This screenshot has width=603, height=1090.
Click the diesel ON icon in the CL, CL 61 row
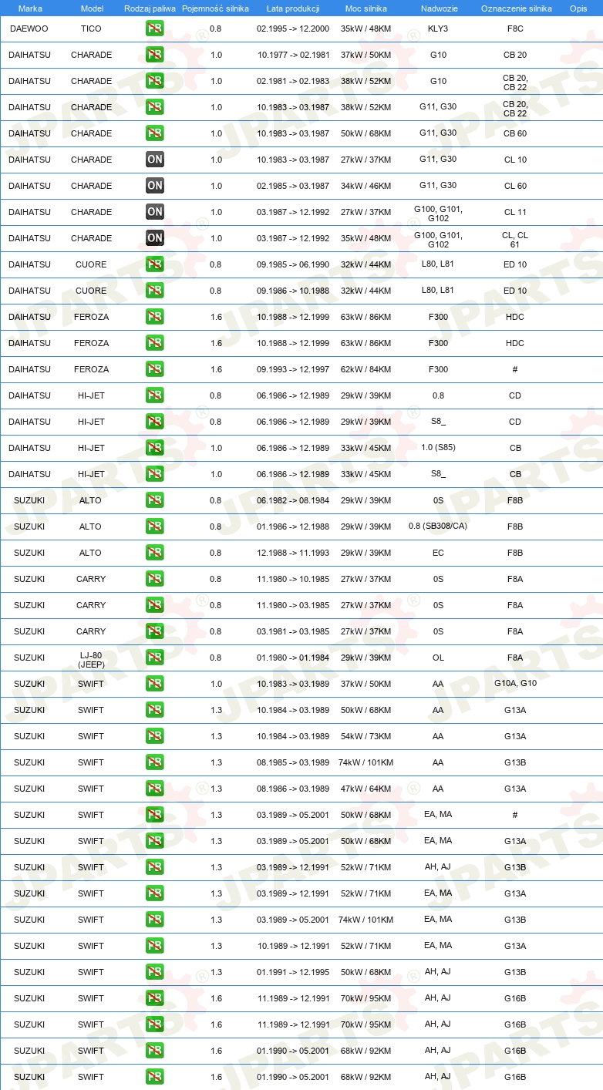[154, 238]
